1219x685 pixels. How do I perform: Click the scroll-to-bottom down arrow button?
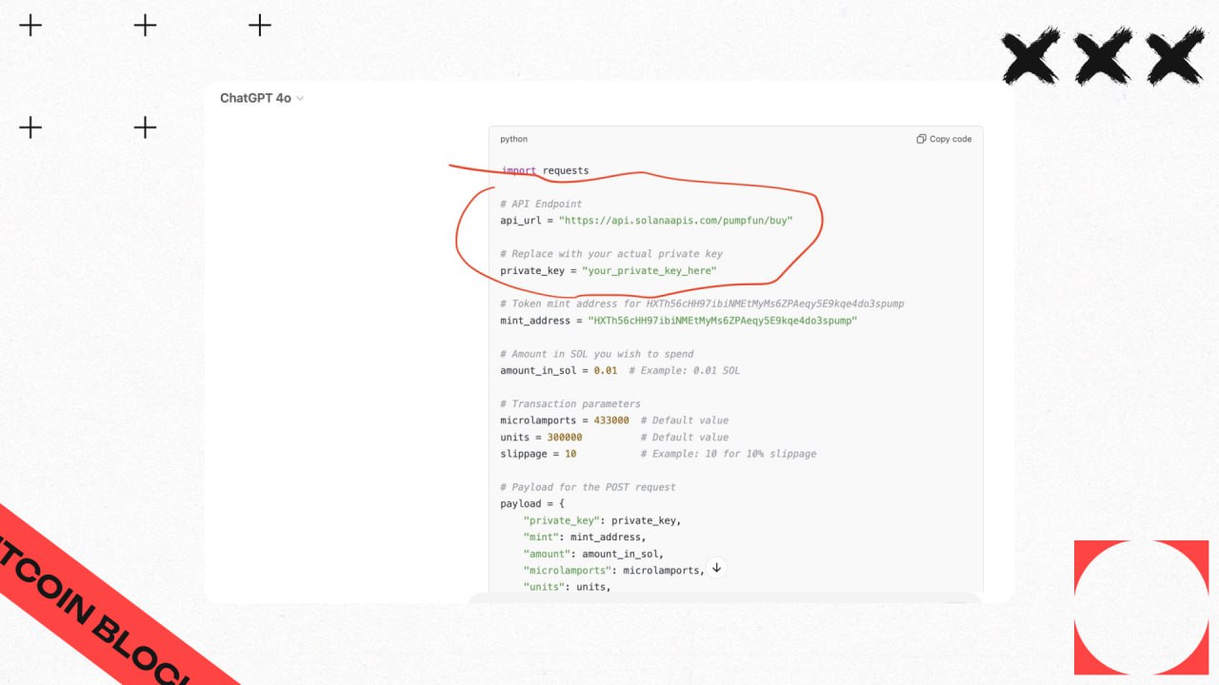coord(717,568)
